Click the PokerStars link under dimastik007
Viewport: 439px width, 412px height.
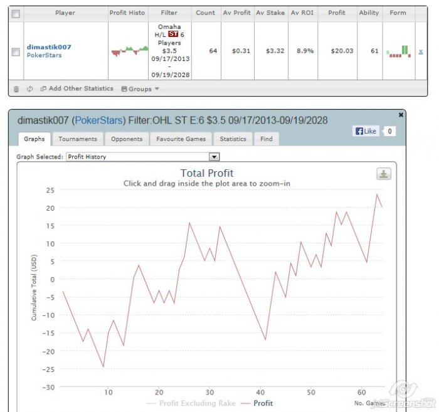point(45,55)
